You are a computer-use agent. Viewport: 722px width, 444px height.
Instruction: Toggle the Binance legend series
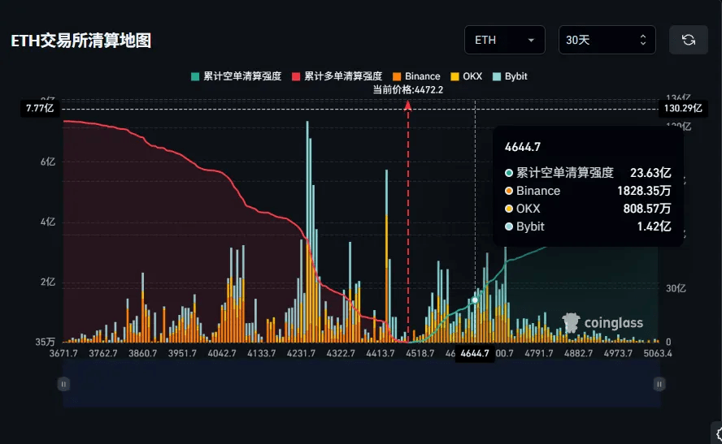(x=417, y=76)
